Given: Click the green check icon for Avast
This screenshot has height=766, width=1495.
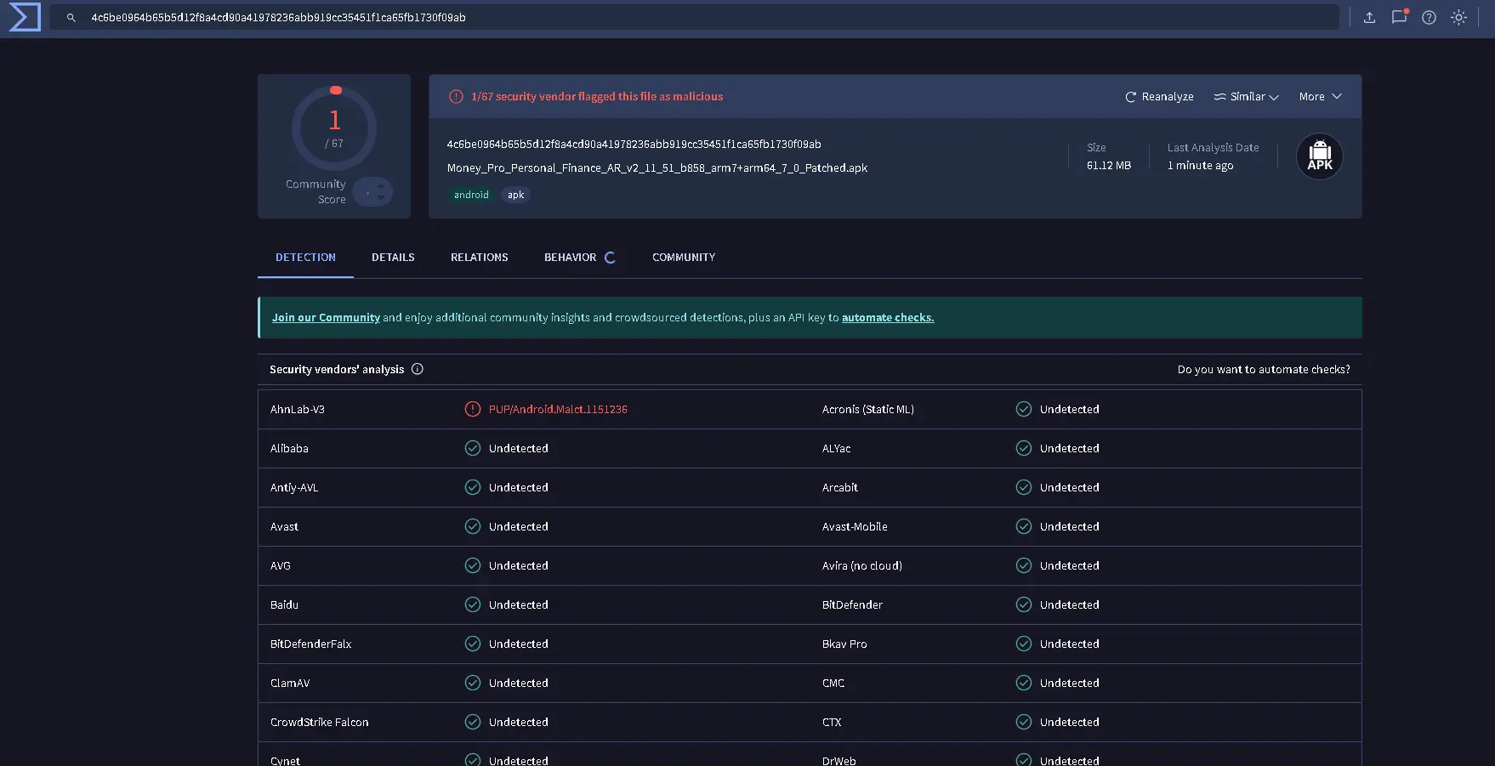Looking at the screenshot, I should [473, 526].
